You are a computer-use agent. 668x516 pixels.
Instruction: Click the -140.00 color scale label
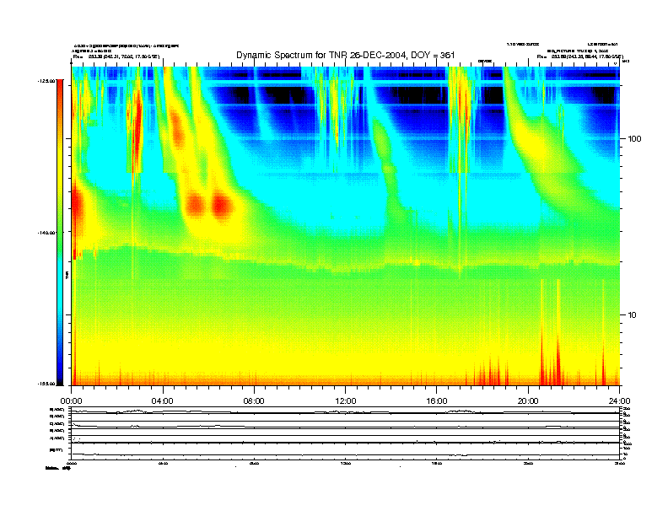(x=47, y=233)
